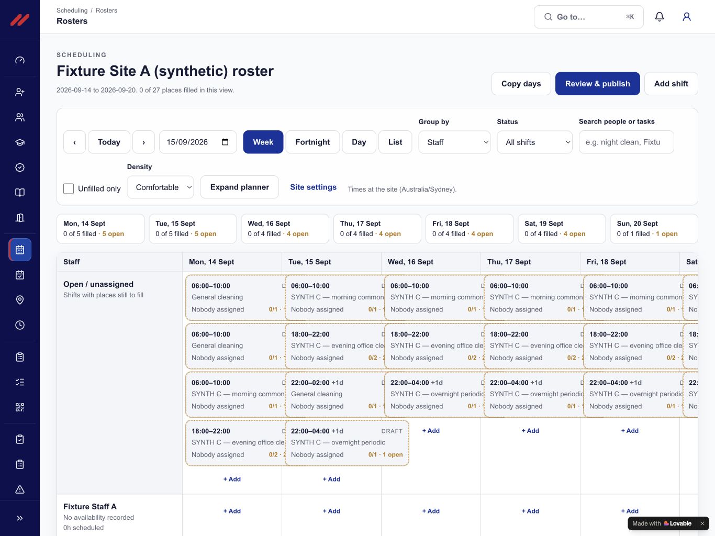Switch to List view

tap(395, 142)
